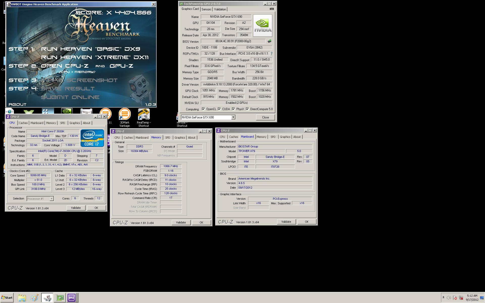Click the Close button in GPU-Z
This screenshot has width=485, height=303.
265,117
